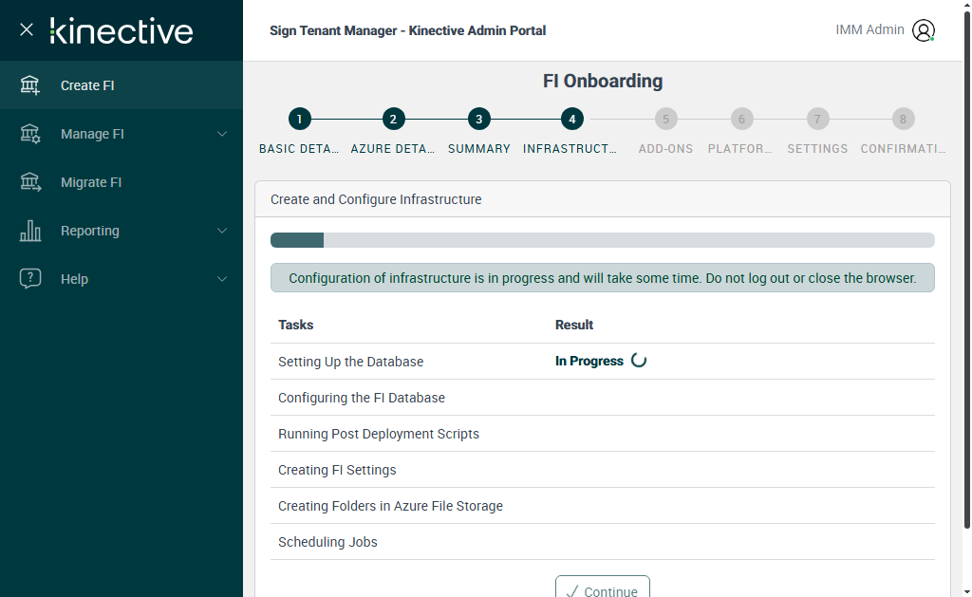
Task: Select 'Configuring the FI Database' task row
Action: [603, 398]
